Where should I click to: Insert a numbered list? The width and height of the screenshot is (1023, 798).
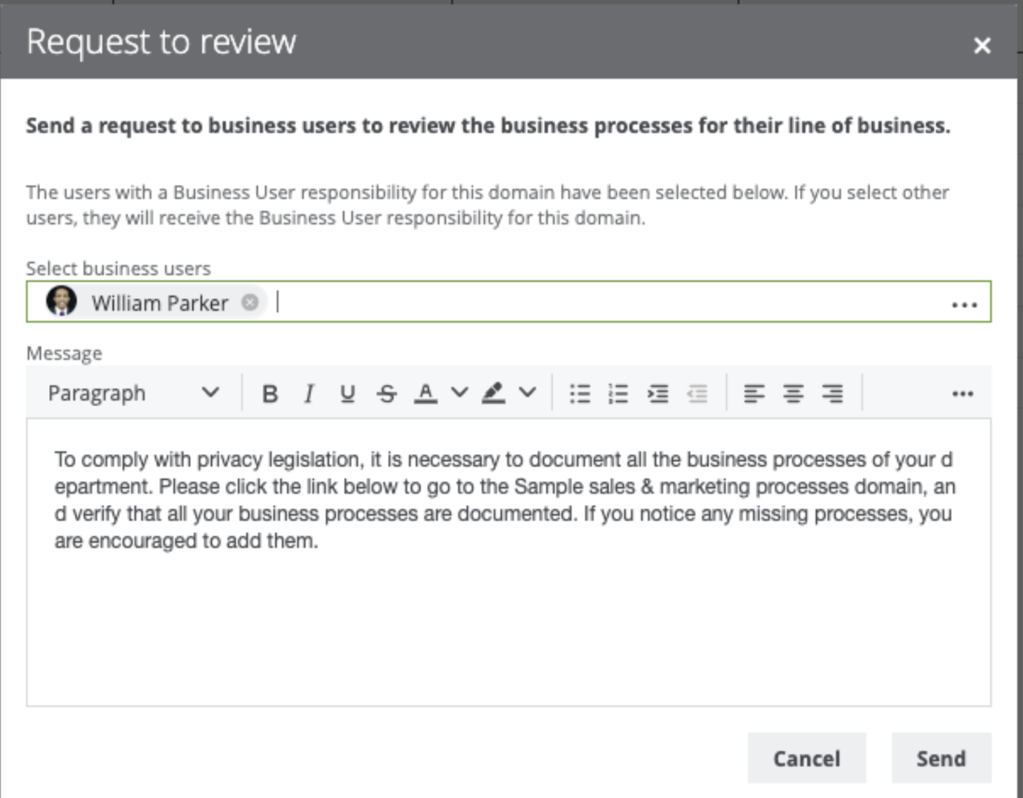pos(618,393)
